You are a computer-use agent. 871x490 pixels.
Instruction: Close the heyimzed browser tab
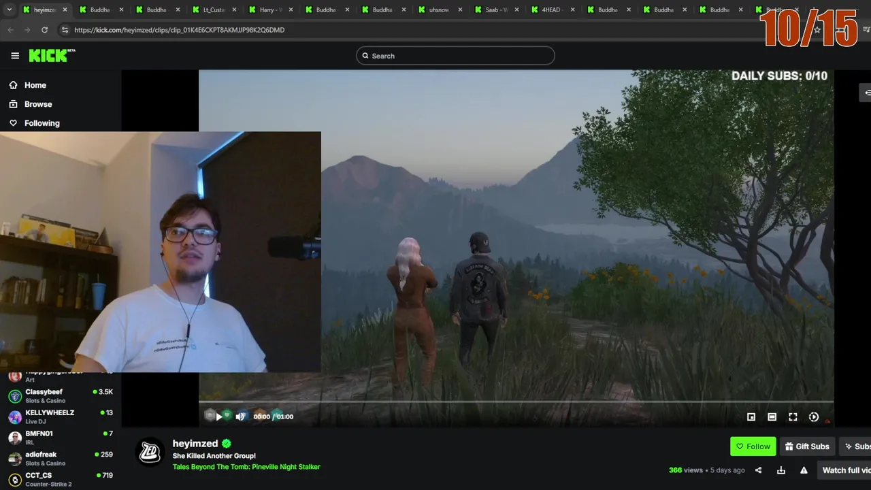click(65, 10)
